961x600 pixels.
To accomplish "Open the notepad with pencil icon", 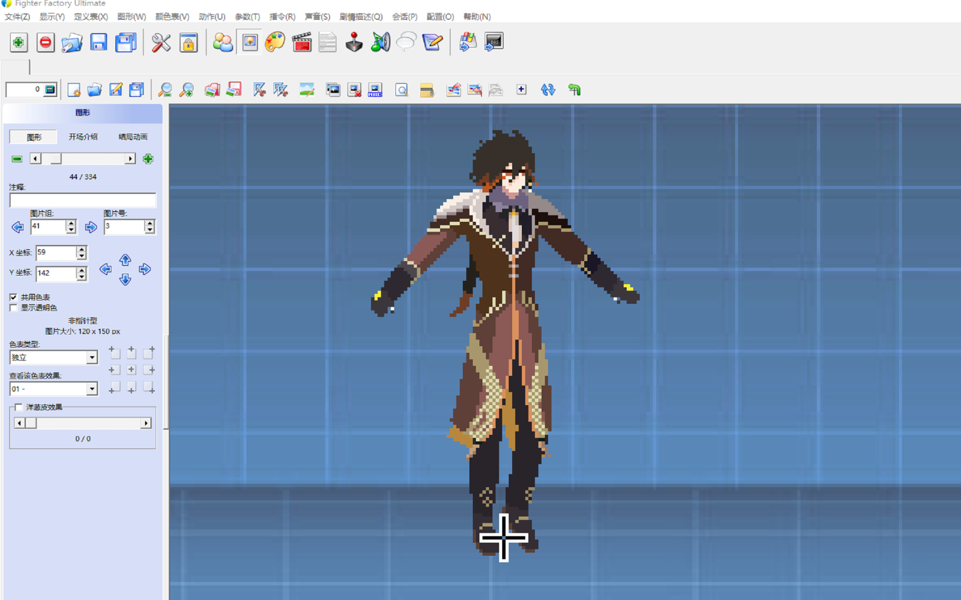I will click(x=432, y=43).
